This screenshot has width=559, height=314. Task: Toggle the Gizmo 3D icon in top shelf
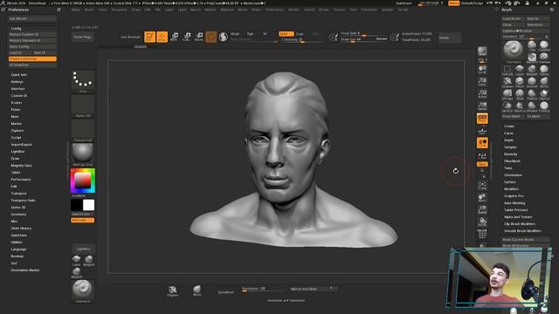pos(210,37)
